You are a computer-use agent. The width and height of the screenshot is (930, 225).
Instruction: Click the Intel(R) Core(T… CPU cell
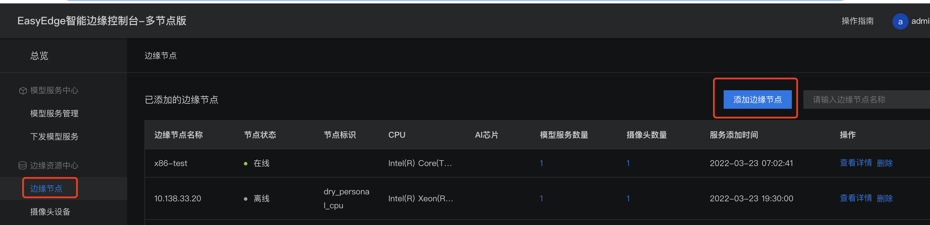pyautogui.click(x=420, y=163)
